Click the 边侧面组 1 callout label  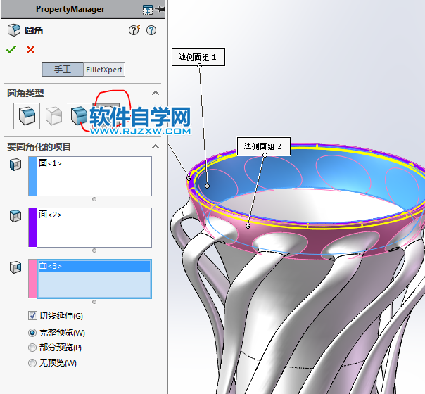tap(198, 57)
